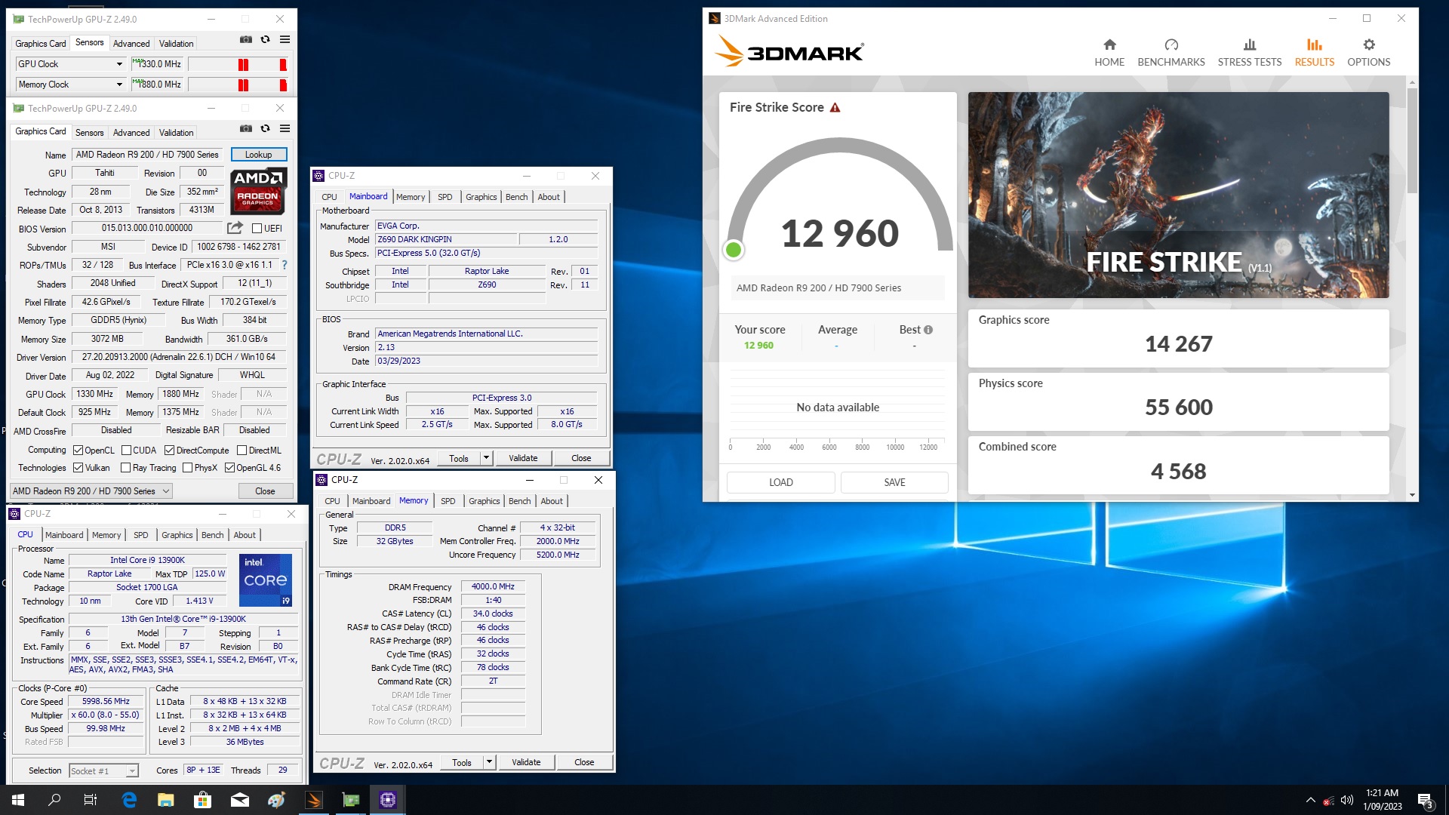Image resolution: width=1449 pixels, height=815 pixels.
Task: Take screenshot with GPU-Z Graphics Card window camera icon
Action: 246,128
